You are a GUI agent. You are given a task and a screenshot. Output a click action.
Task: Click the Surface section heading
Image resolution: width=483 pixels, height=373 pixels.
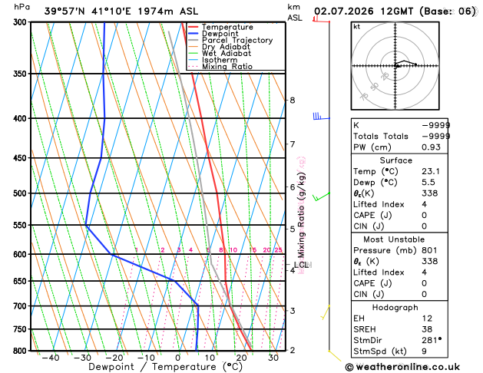395,160
